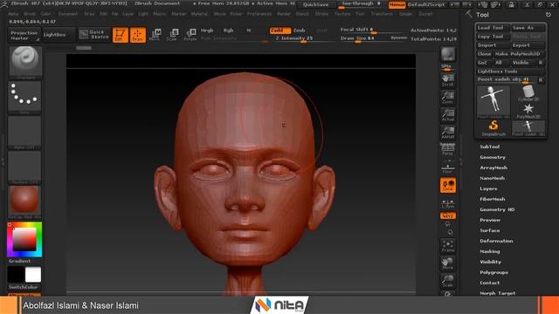
Task: Expand the Geometry HD section
Action: pyautogui.click(x=497, y=209)
